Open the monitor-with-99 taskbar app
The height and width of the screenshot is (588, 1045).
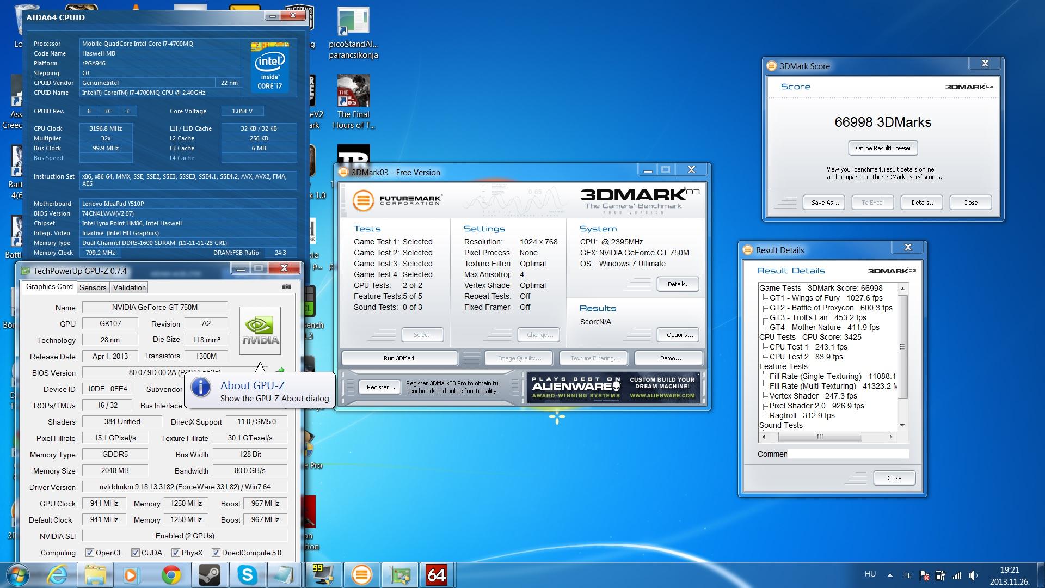tap(323, 575)
